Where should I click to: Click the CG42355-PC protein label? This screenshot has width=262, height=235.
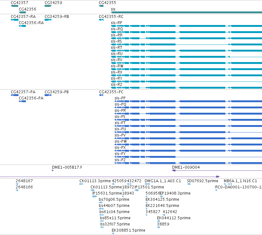point(111,92)
